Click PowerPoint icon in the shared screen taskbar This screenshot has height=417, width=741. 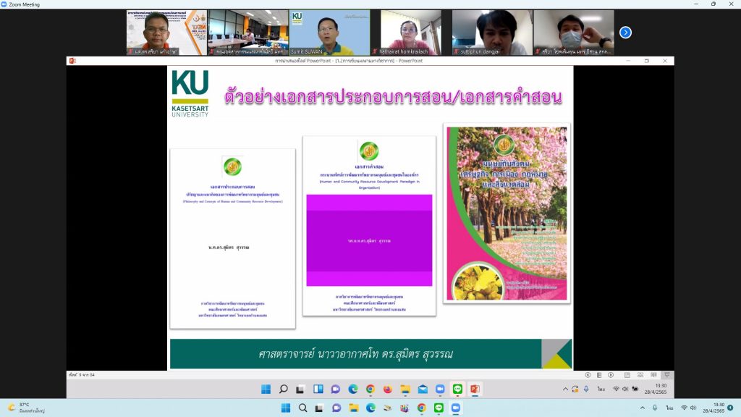pyautogui.click(x=475, y=389)
